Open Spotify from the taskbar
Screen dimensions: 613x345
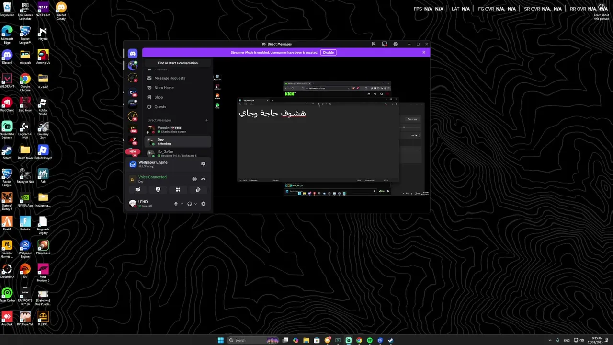click(x=370, y=340)
